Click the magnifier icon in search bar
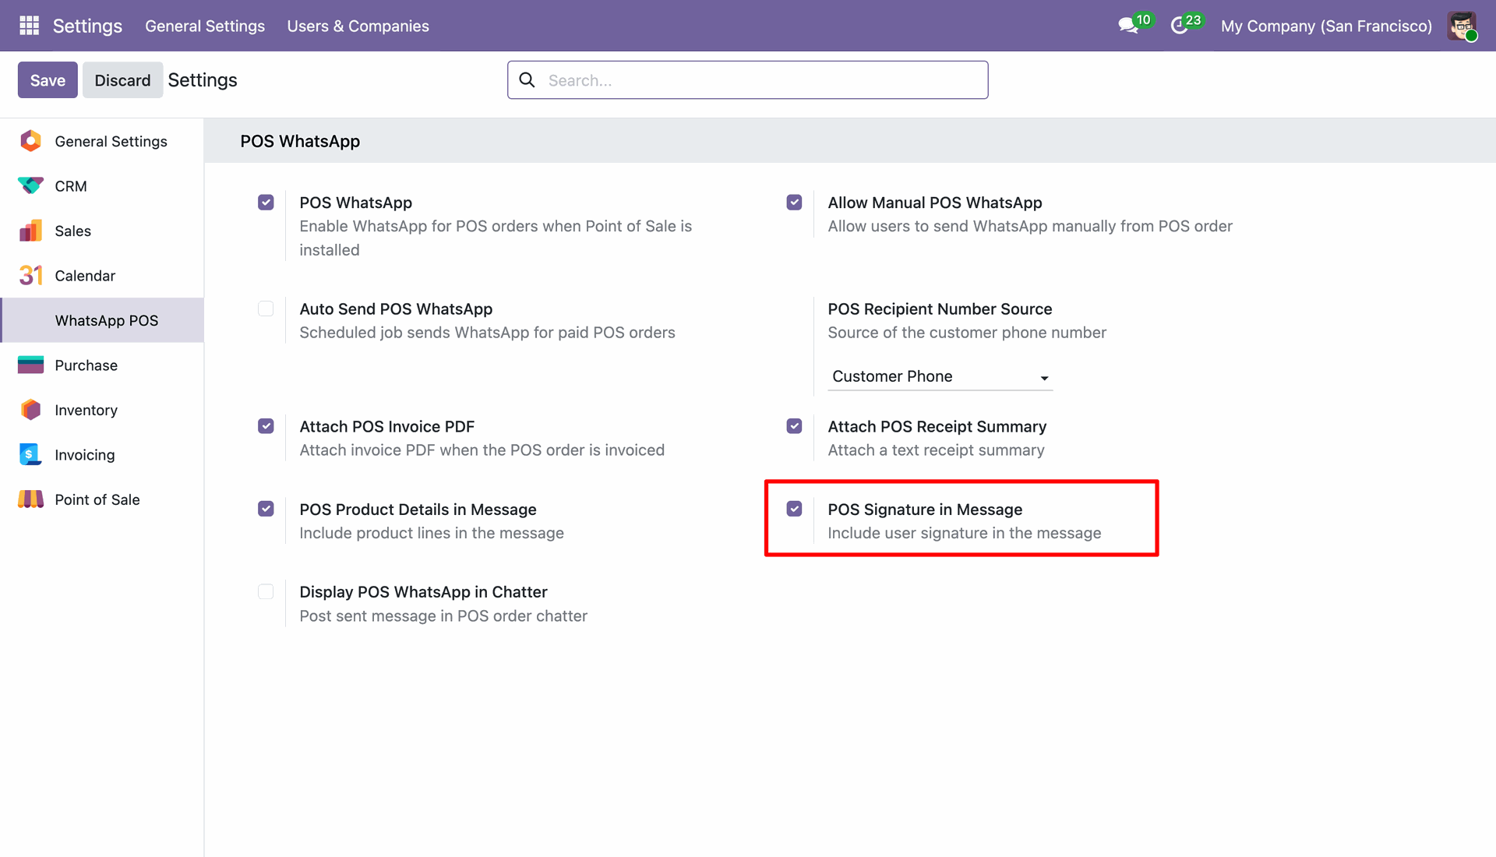This screenshot has width=1496, height=857. coord(527,80)
